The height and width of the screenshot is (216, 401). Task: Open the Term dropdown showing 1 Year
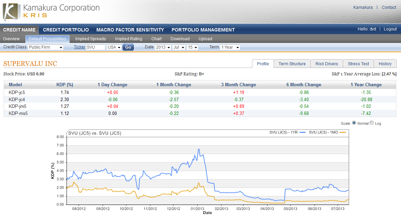pyautogui.click(x=230, y=47)
